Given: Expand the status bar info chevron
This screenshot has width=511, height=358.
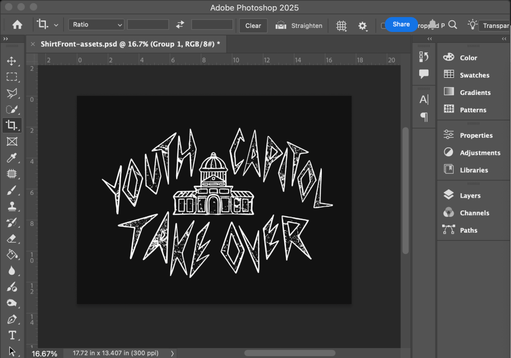Looking at the screenshot, I should pos(173,353).
